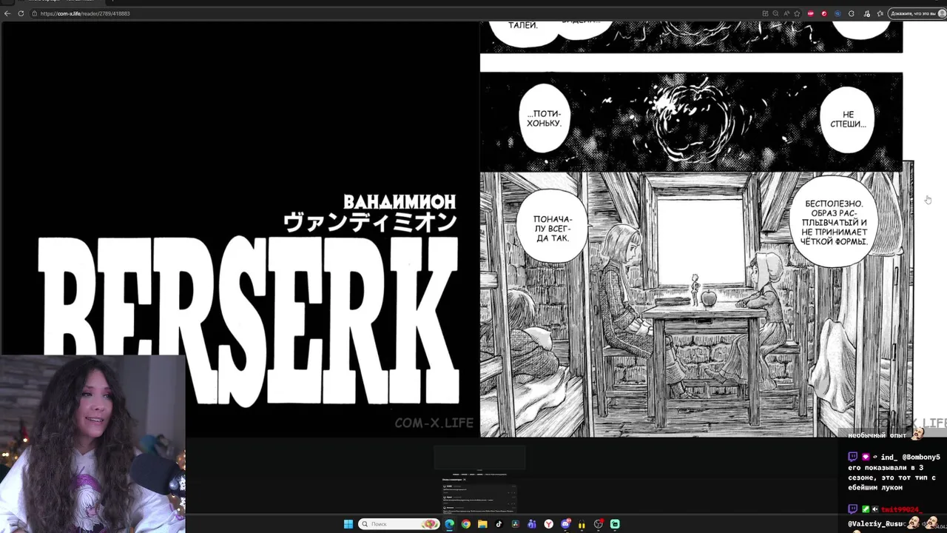Open Microsoft Edge from the taskbar
This screenshot has height=533, width=947.
(449, 524)
